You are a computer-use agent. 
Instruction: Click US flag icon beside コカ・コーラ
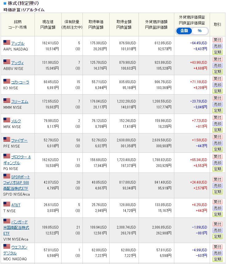[x=7, y=81]
